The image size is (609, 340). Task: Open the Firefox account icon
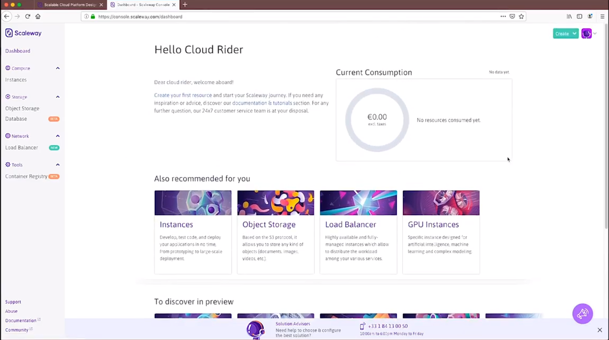point(590,17)
